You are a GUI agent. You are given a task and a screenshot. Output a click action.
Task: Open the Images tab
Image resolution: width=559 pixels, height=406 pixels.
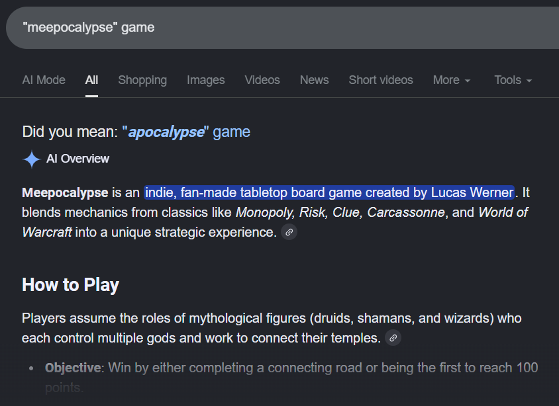206,80
